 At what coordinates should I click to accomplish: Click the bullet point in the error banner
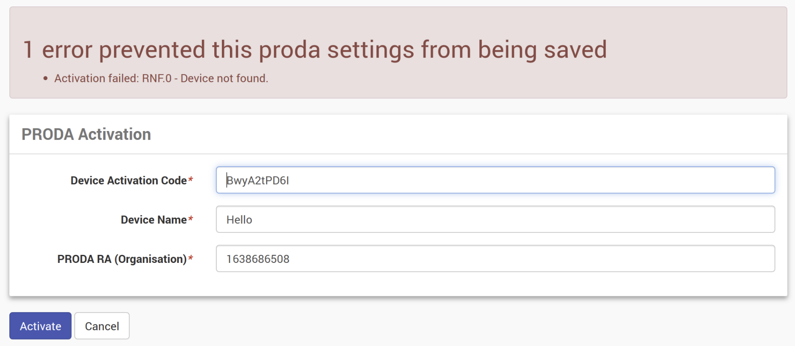click(45, 78)
